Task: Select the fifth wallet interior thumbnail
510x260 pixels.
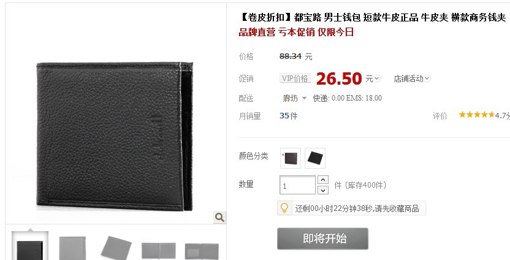Action: pyautogui.click(x=202, y=251)
